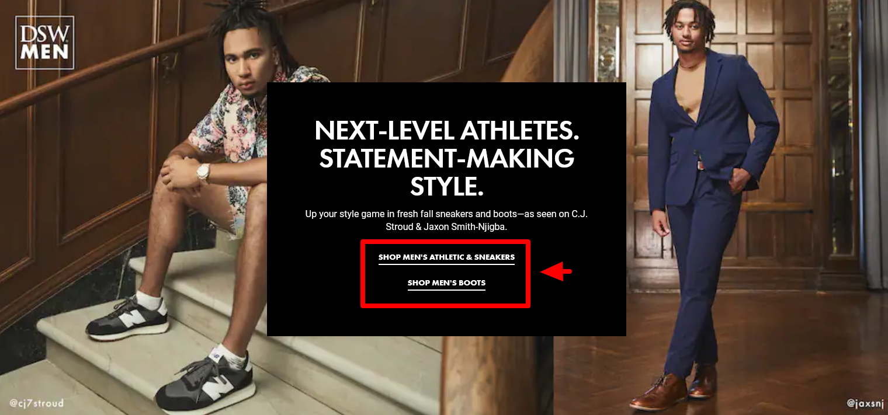The width and height of the screenshot is (888, 415).
Task: Click the belt buckle on navy suit
Action: coord(700,165)
